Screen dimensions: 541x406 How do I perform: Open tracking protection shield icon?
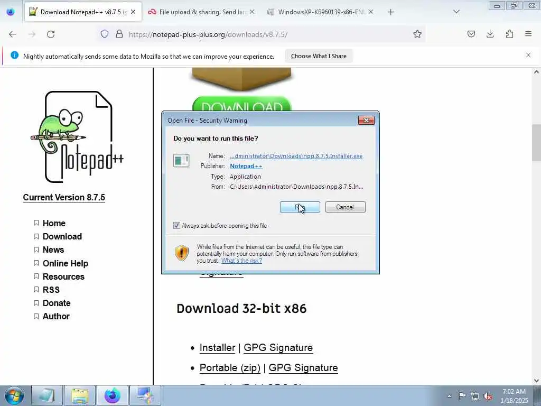[x=105, y=34]
